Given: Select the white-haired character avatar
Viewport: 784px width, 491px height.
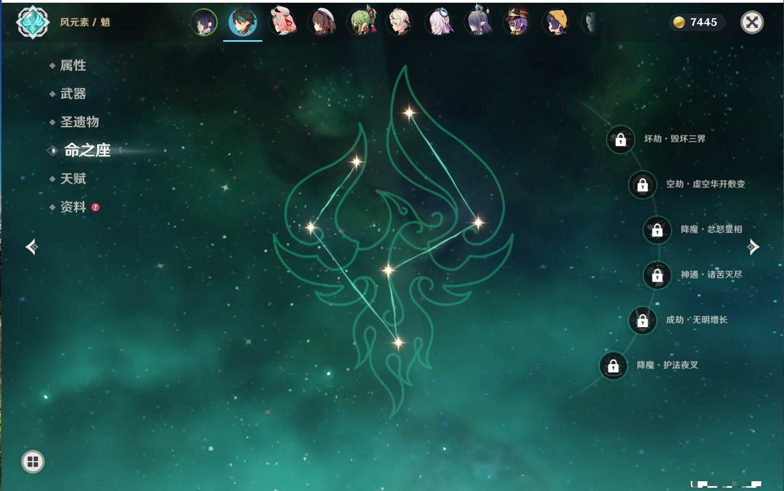Looking at the screenshot, I should pos(400,22).
